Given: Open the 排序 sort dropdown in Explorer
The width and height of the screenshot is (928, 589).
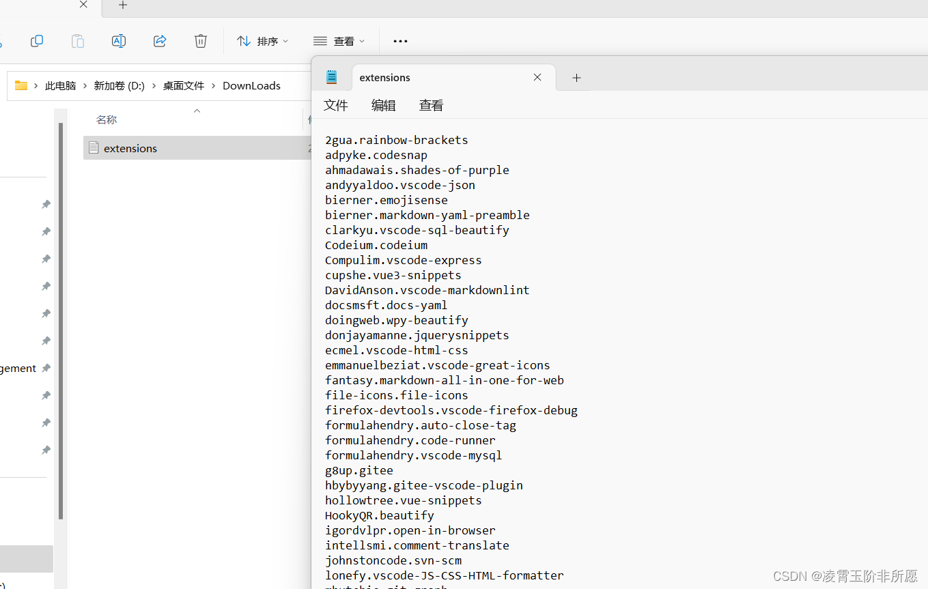Looking at the screenshot, I should click(x=263, y=42).
